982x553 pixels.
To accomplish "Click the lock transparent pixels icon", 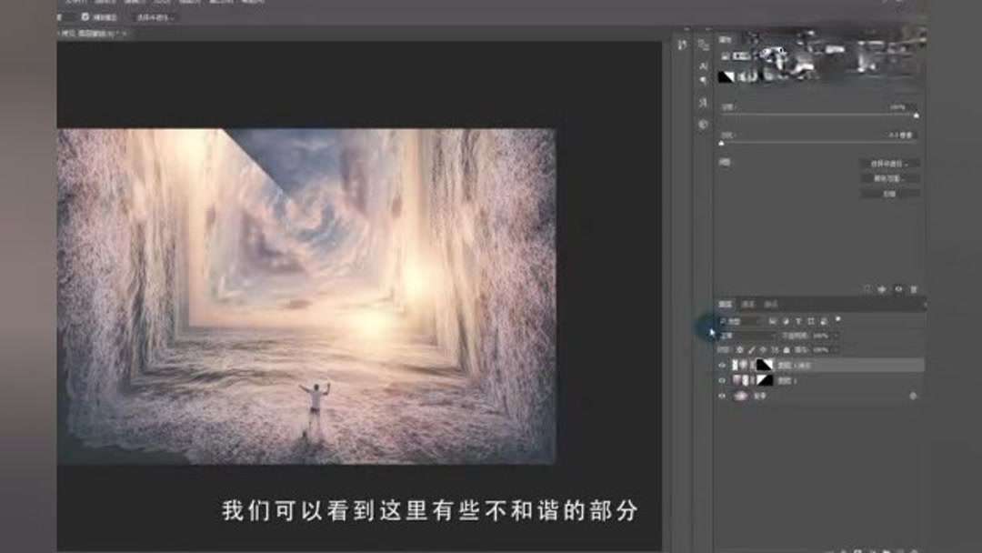I will (740, 349).
